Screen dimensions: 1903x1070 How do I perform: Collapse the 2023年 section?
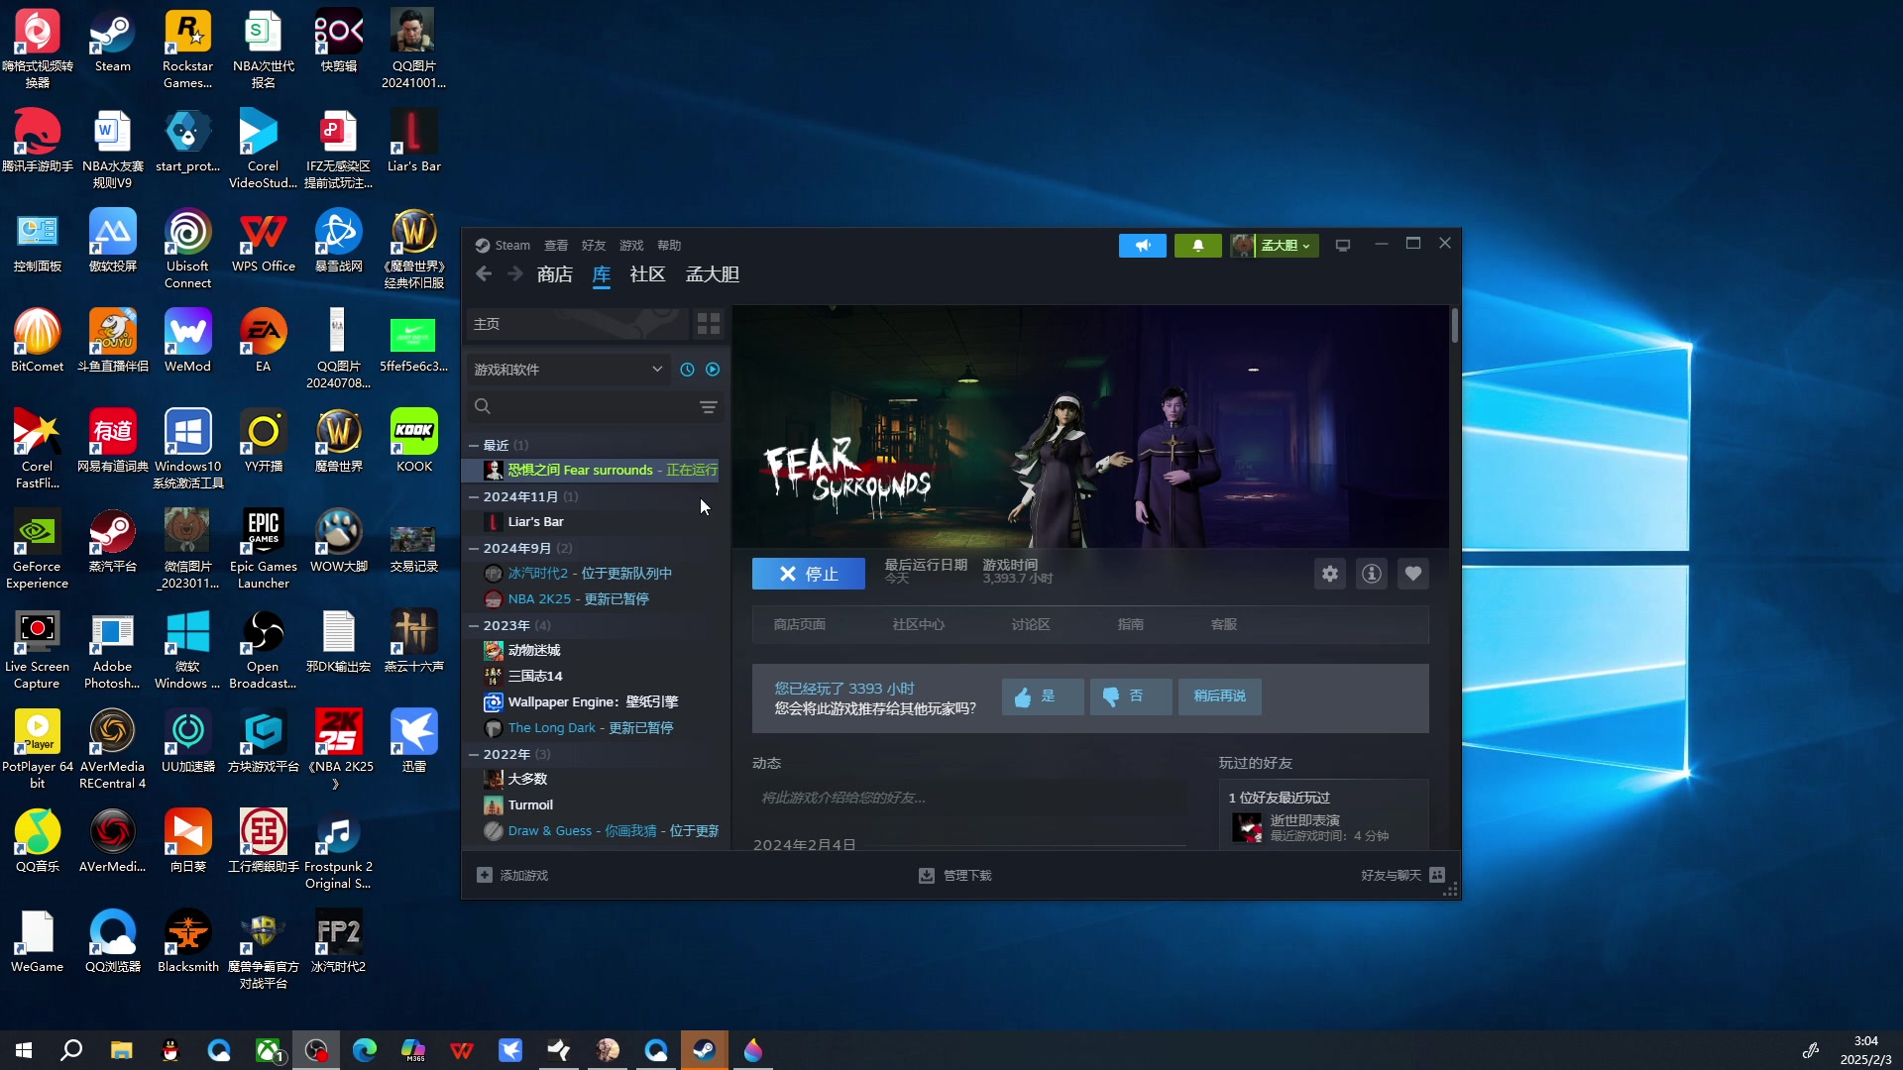pyautogui.click(x=474, y=626)
